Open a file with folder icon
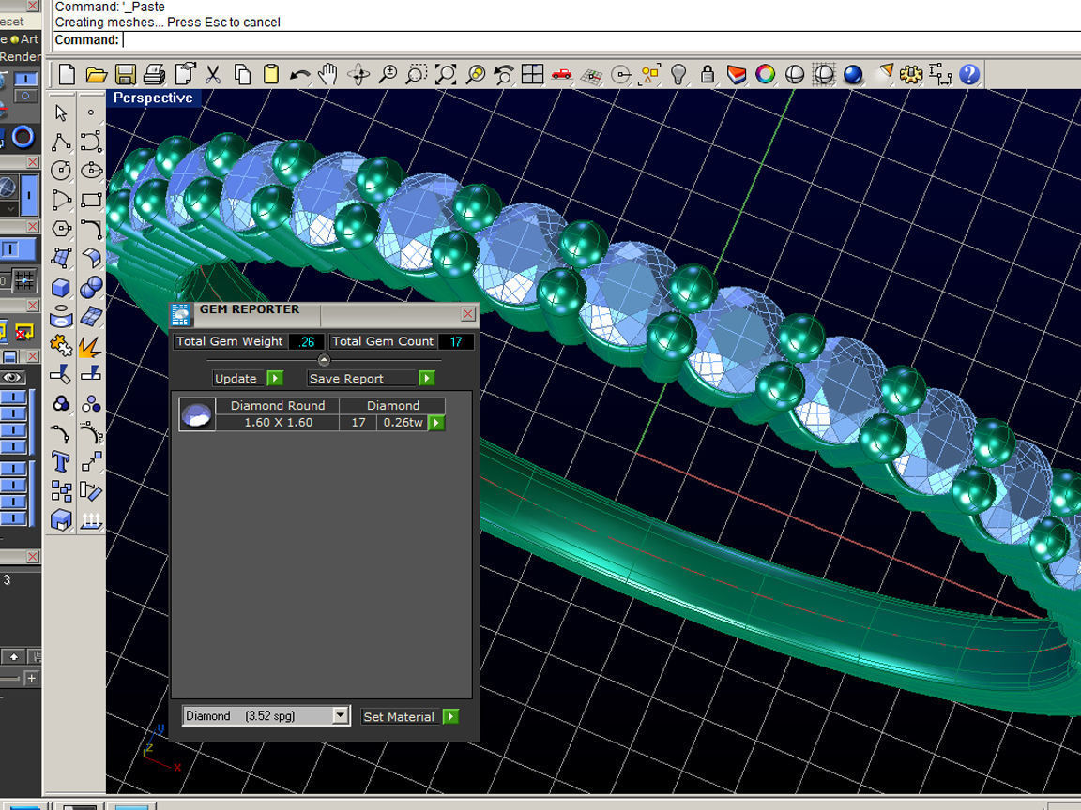 [96, 74]
